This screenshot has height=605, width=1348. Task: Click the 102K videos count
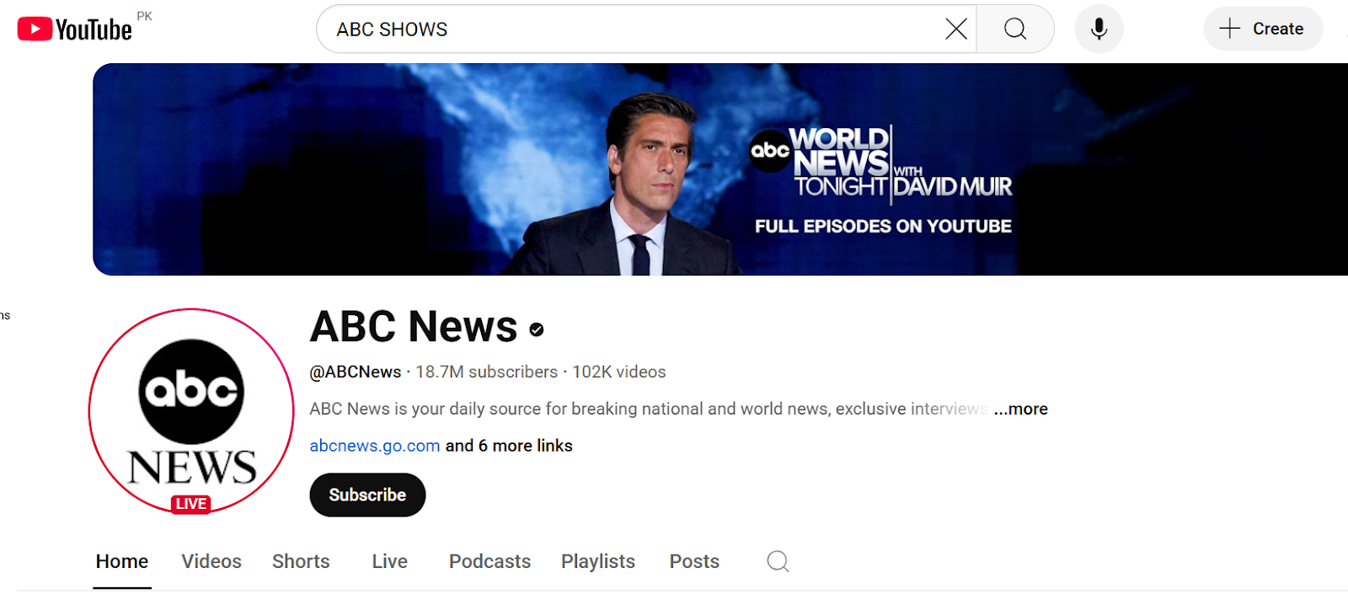click(x=619, y=372)
